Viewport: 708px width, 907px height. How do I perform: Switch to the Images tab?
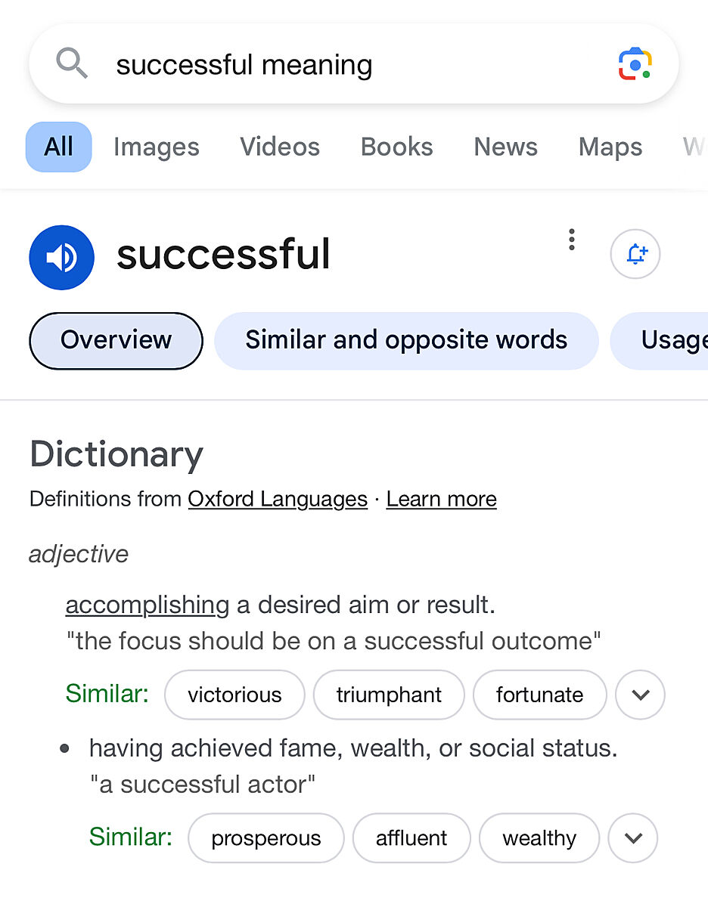pos(157,147)
